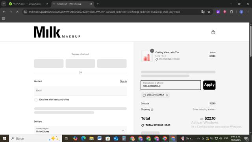Click the Subtotal label
Image resolution: width=252 pixels, height=142 pixels.
pos(145,103)
